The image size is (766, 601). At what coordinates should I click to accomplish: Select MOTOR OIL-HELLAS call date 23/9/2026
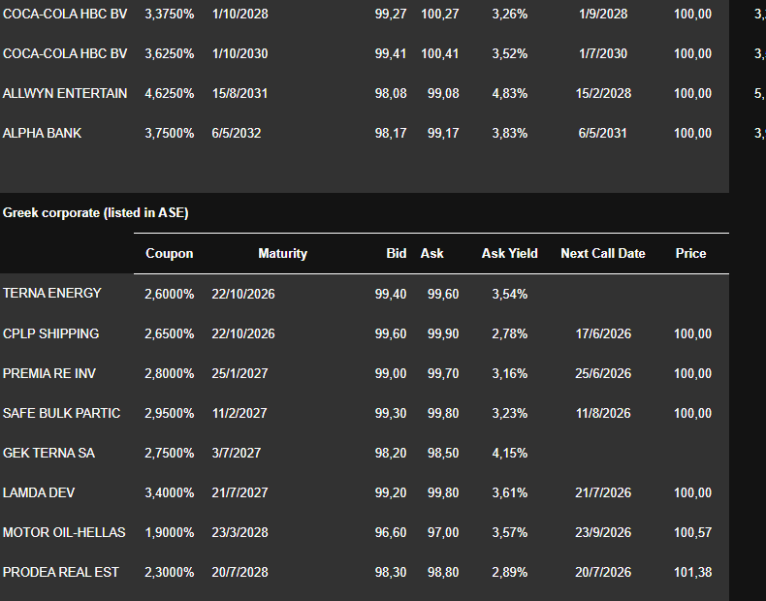[x=603, y=532]
